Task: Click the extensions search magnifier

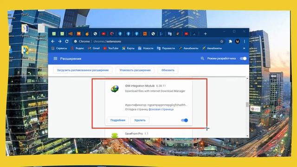Action: coord(202,58)
